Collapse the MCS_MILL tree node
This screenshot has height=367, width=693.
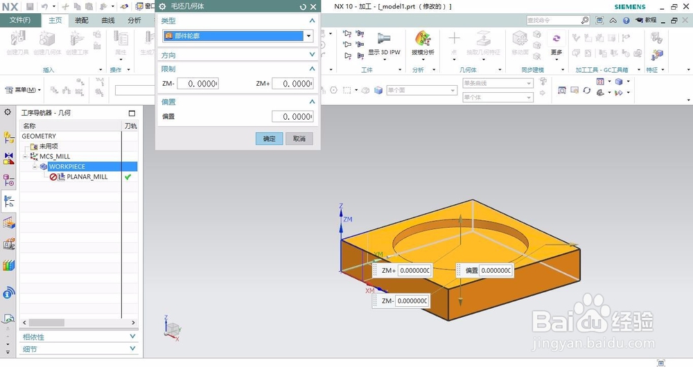pyautogui.click(x=25, y=156)
